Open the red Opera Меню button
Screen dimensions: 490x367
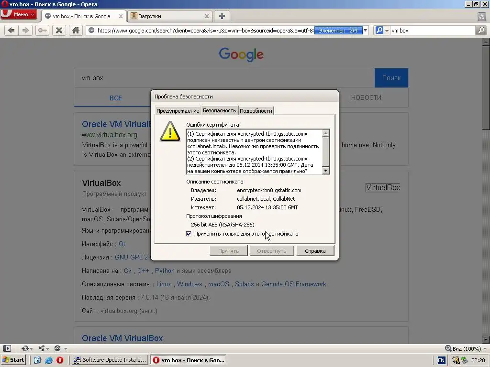pyautogui.click(x=19, y=14)
